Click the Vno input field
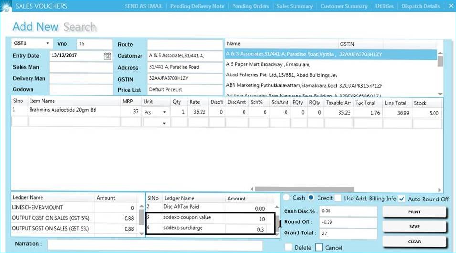Viewport: 456px width, 253px height. pos(95,43)
